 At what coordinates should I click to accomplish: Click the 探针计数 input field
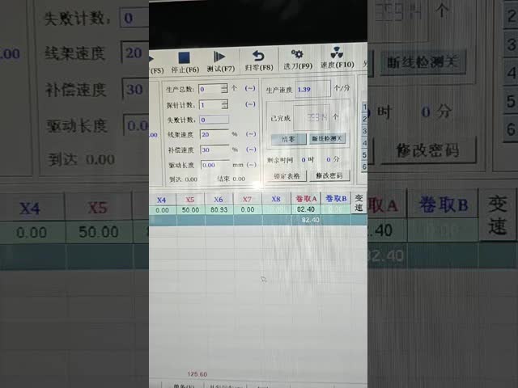(x=210, y=104)
